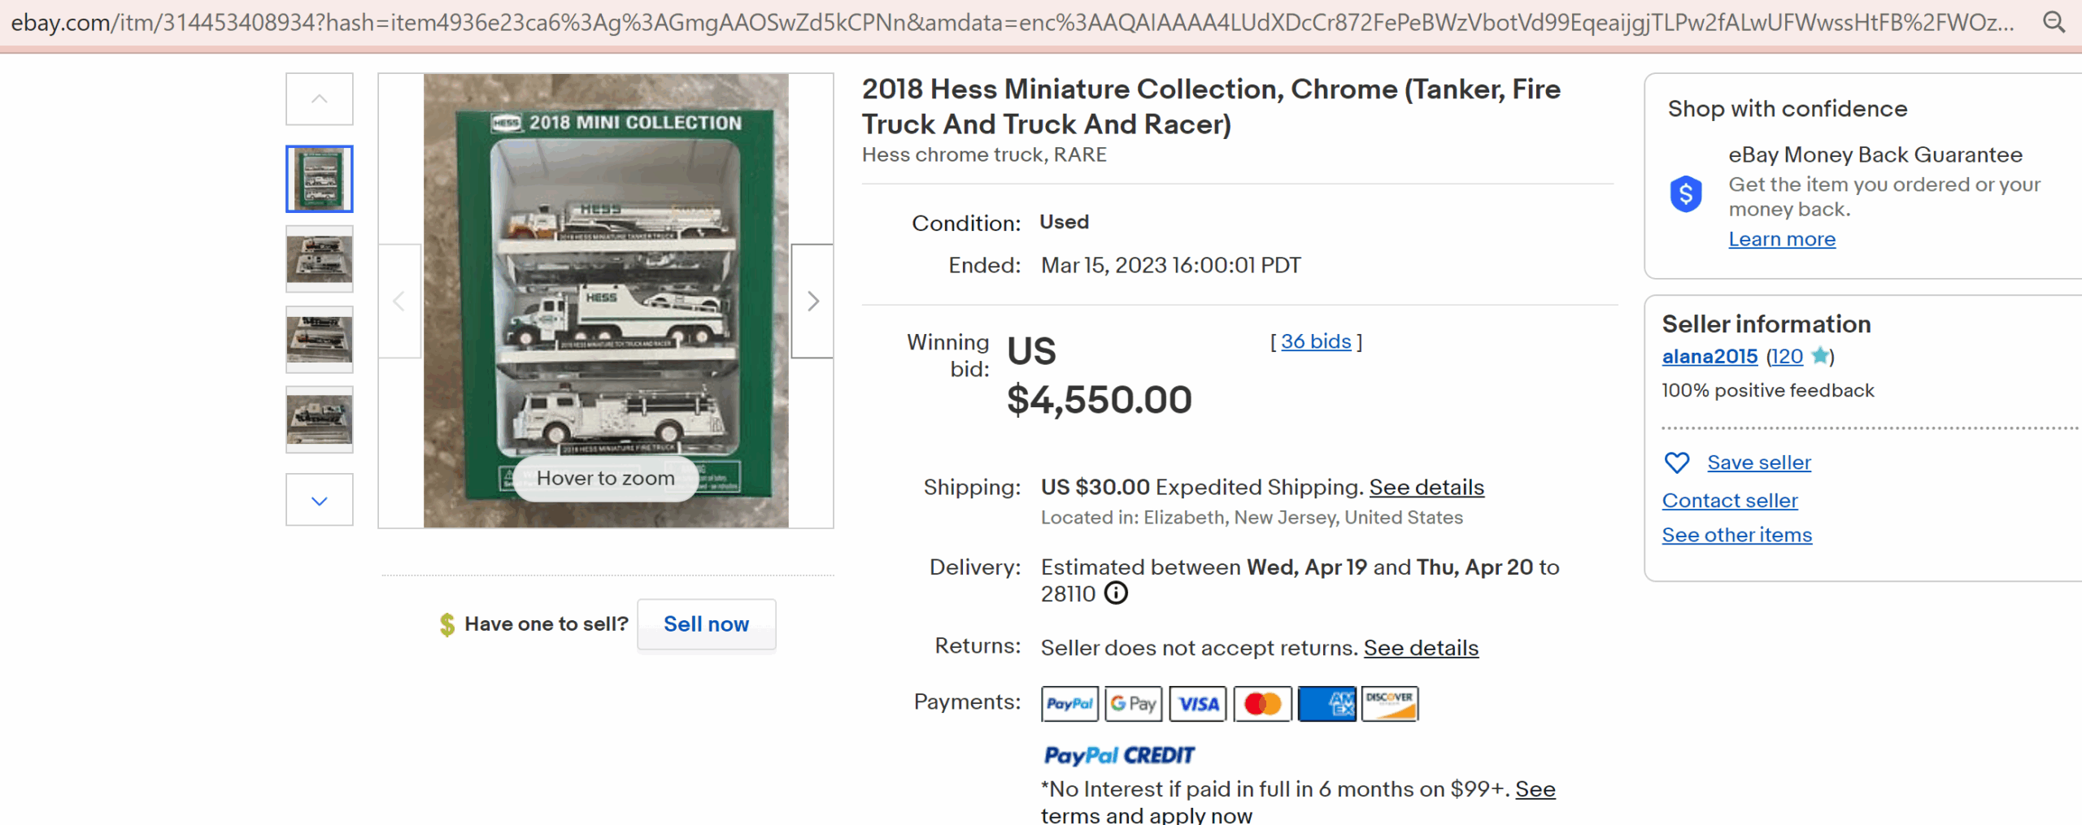Click the delivery info circle icon
Screen dimensions: 2082x825
click(1116, 594)
